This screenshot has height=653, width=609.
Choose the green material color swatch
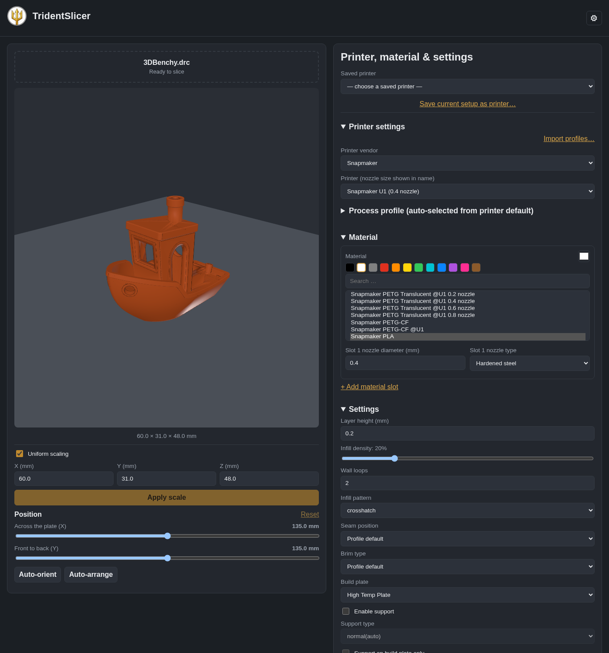[418, 267]
